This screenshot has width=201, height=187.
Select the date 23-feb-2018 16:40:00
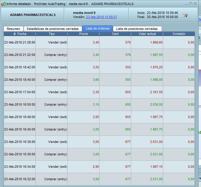point(20,129)
